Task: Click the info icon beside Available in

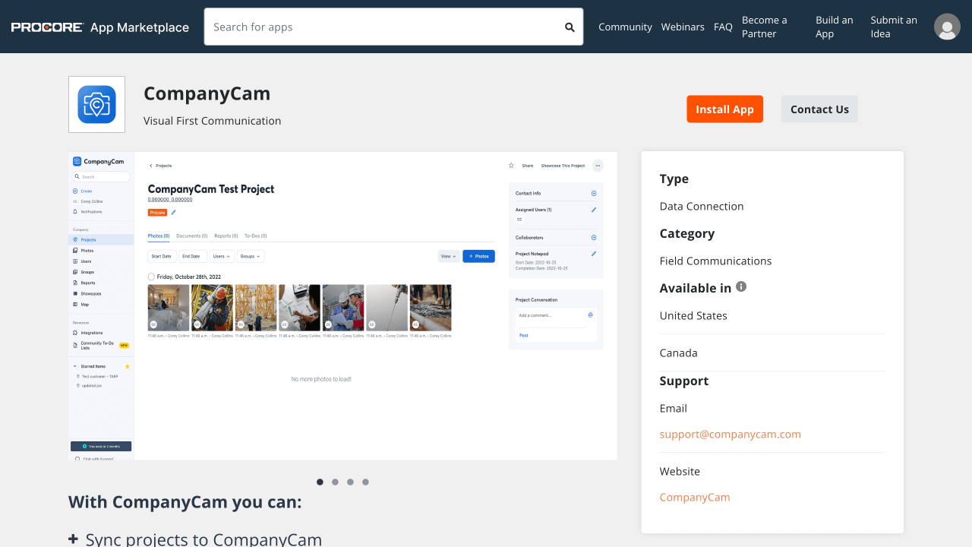Action: click(741, 287)
